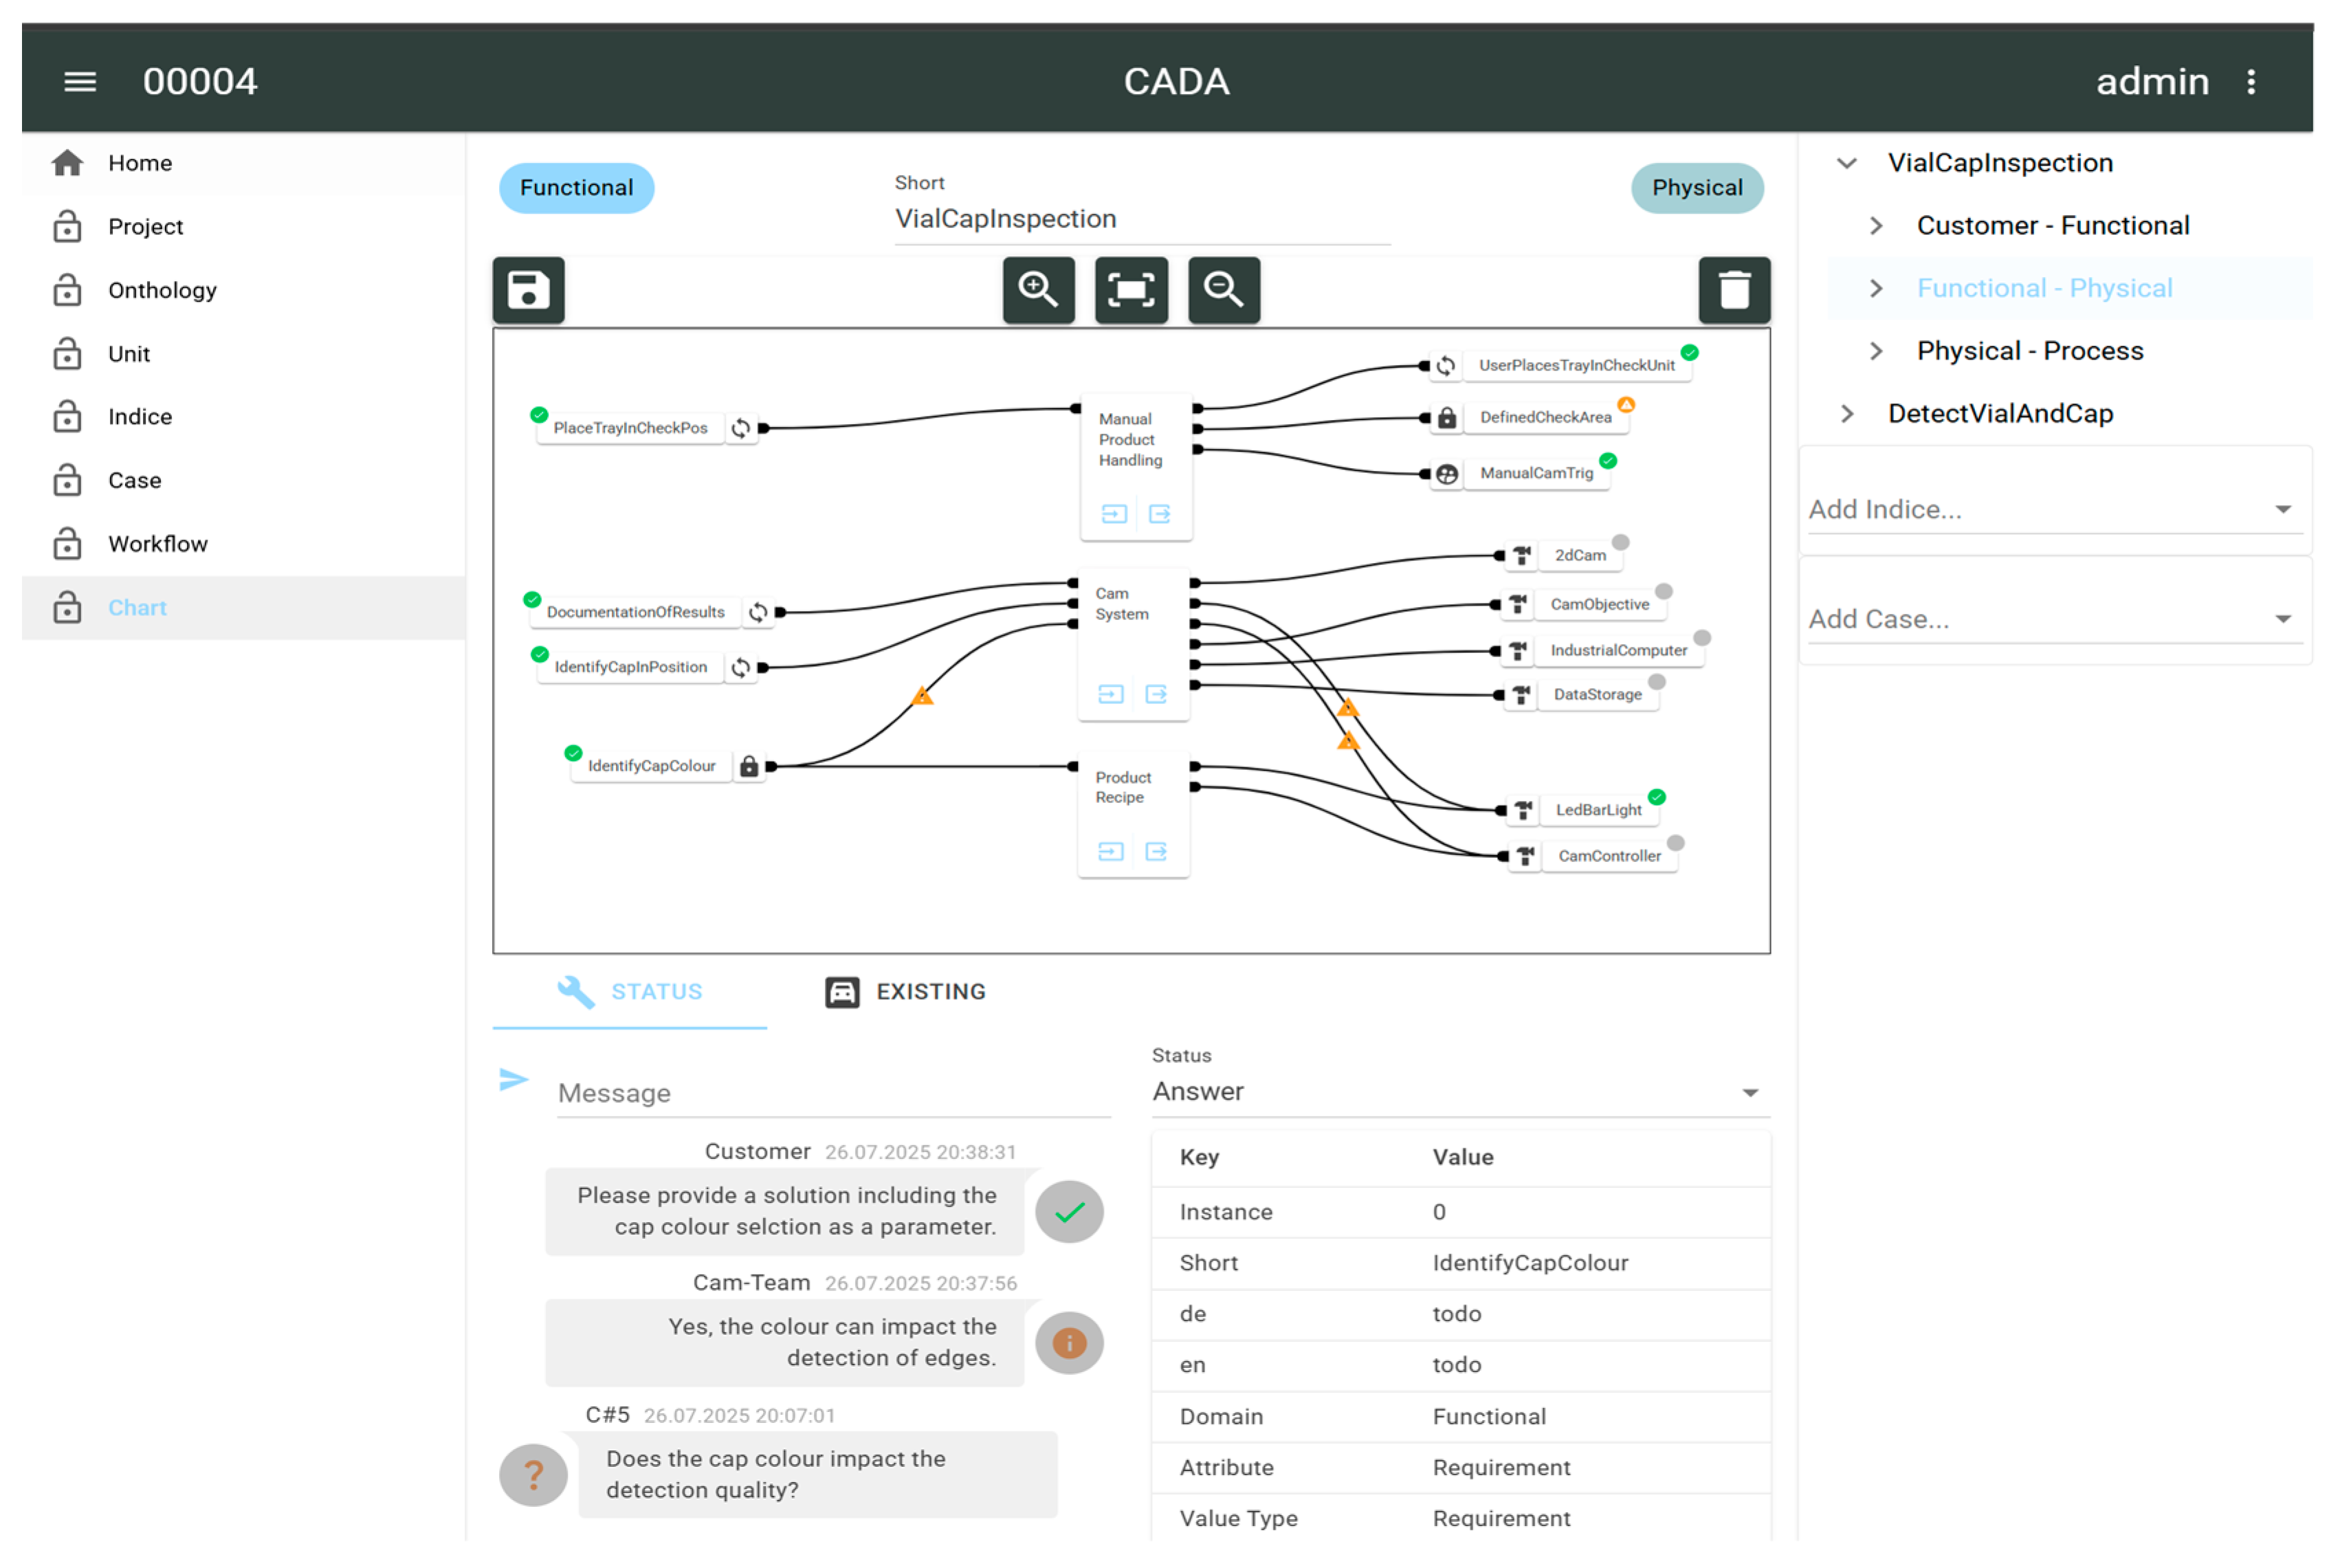Viewport: 2329px width, 1568px height.
Task: Go to Home in the sidebar
Action: coord(140,163)
